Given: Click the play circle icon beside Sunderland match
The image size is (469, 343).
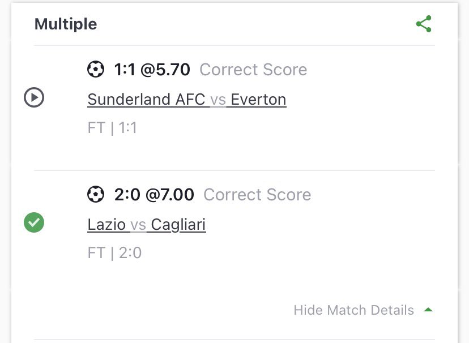Looking at the screenshot, I should [x=34, y=98].
